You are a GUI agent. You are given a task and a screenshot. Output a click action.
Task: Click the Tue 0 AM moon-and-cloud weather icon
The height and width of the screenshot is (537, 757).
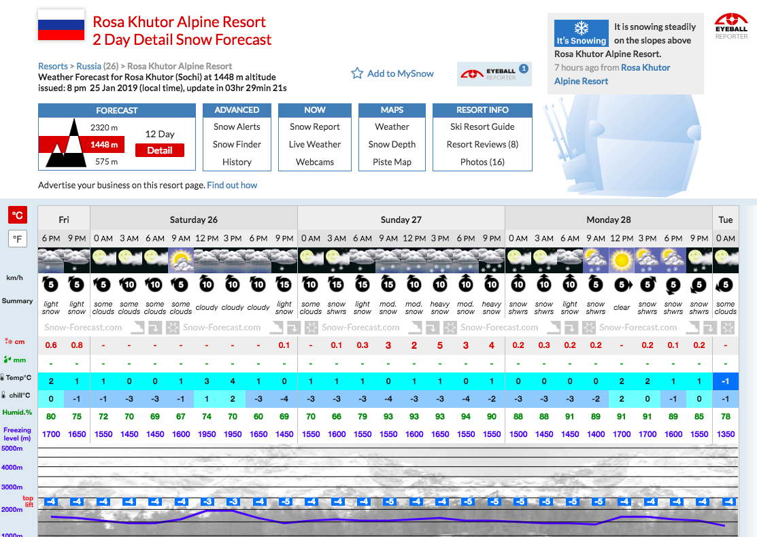[726, 260]
